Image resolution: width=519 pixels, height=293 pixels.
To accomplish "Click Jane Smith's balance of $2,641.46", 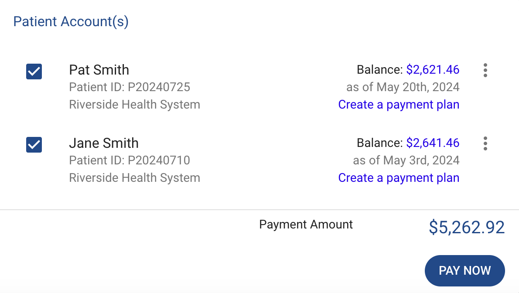I will 433,143.
